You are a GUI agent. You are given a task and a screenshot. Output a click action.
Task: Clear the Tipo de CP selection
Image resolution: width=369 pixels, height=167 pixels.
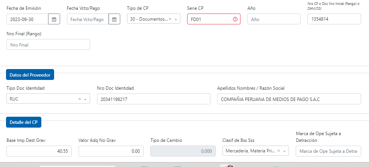[170, 19]
